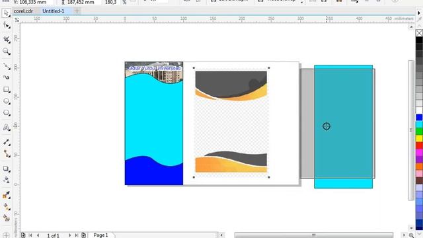Viewport: 423px width, 238px height.
Task: Click the ruler origin corner icon
Action: point(17,20)
